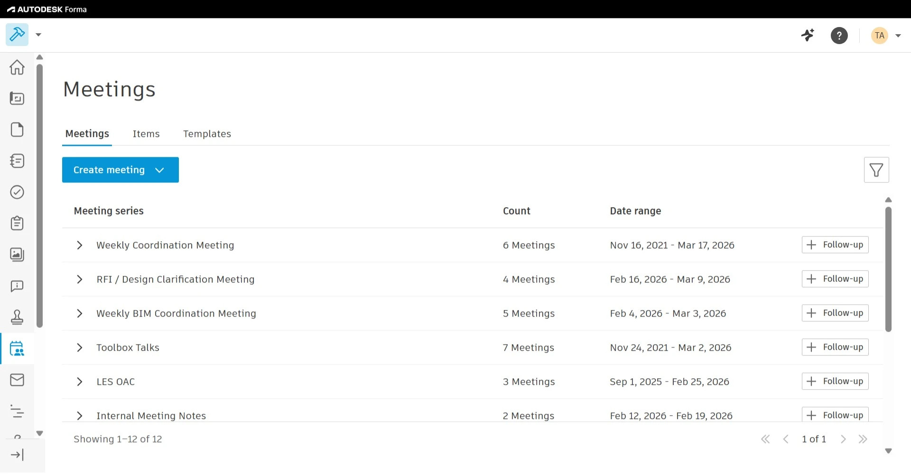911x474 pixels.
Task: Expand the Toolbox Talks series
Action: click(x=80, y=347)
